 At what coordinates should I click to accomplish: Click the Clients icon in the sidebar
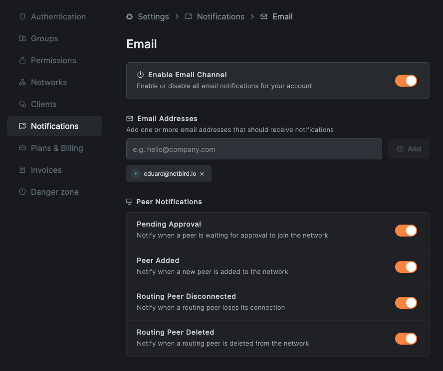point(22,104)
